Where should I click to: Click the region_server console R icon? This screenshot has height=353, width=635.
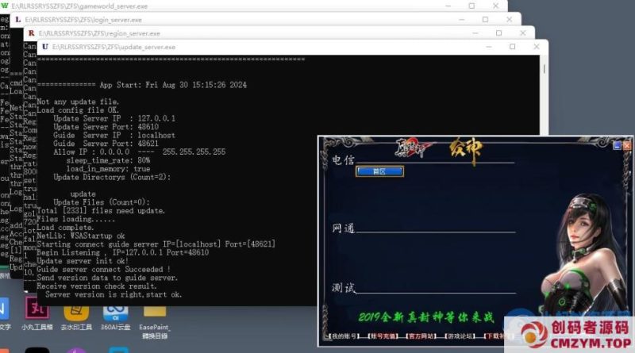31,33
